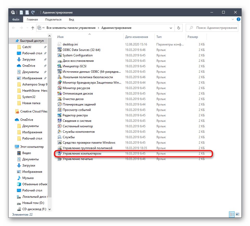Open the address bar history dropdown
The image size is (250, 226).
click(x=171, y=28)
